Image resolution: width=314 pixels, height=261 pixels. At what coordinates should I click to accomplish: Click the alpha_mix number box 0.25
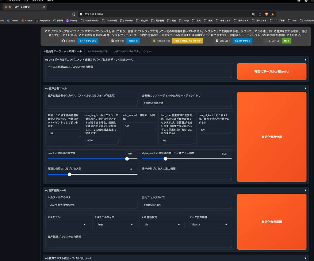point(226,154)
